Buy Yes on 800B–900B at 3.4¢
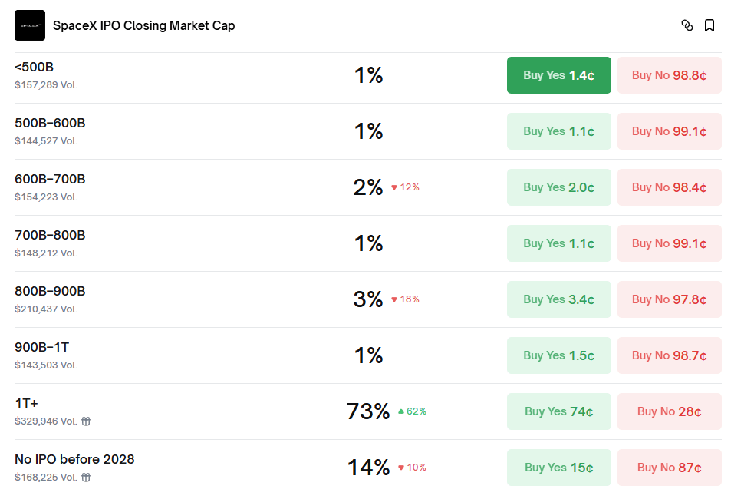Image resolution: width=731 pixels, height=499 pixels. click(558, 299)
